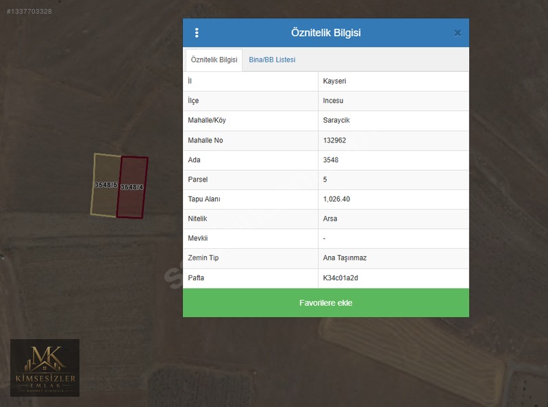The width and height of the screenshot is (548, 407).
Task: Select parcel 3548/4 on the map
Action: pyautogui.click(x=132, y=188)
